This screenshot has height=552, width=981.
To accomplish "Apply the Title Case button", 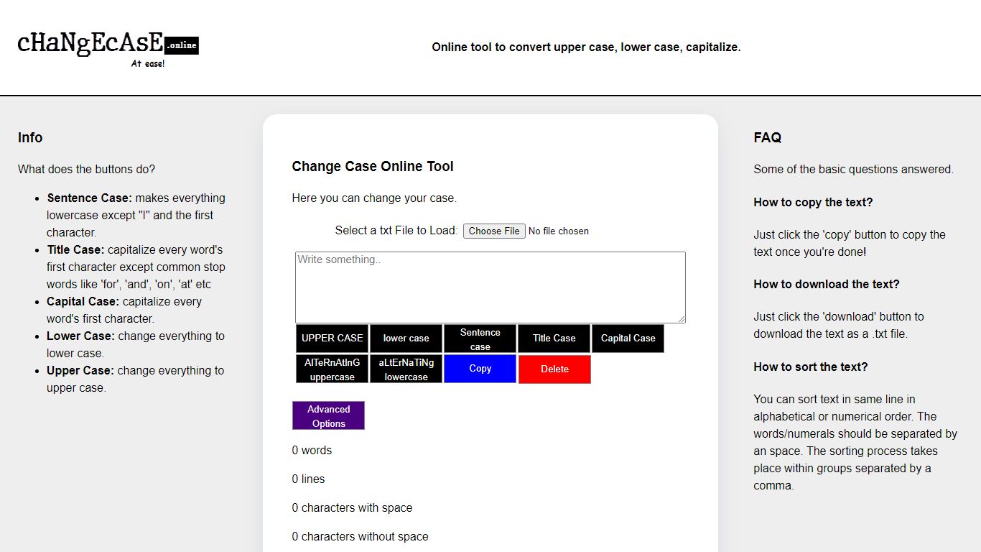I will click(554, 338).
